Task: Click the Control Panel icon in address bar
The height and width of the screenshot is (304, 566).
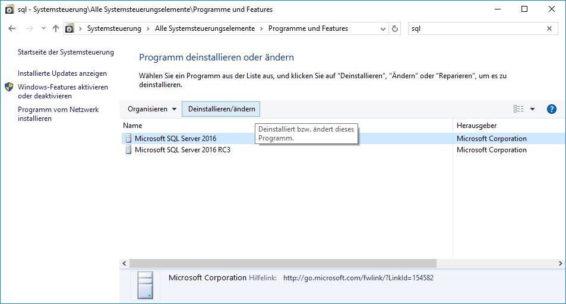Action: [x=69, y=28]
